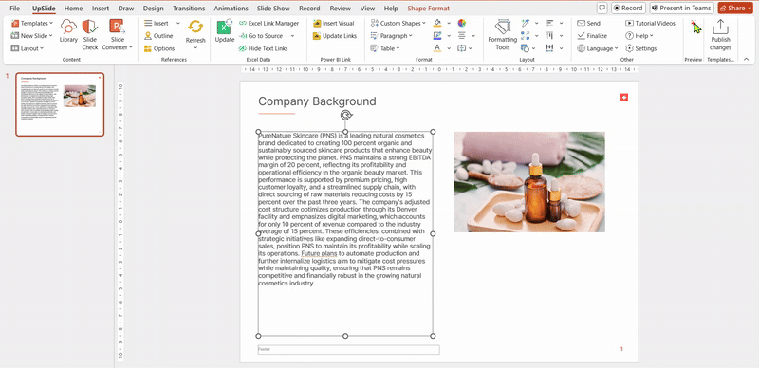Click Update Links in Power BI Link
The image size is (759, 368).
pos(335,36)
